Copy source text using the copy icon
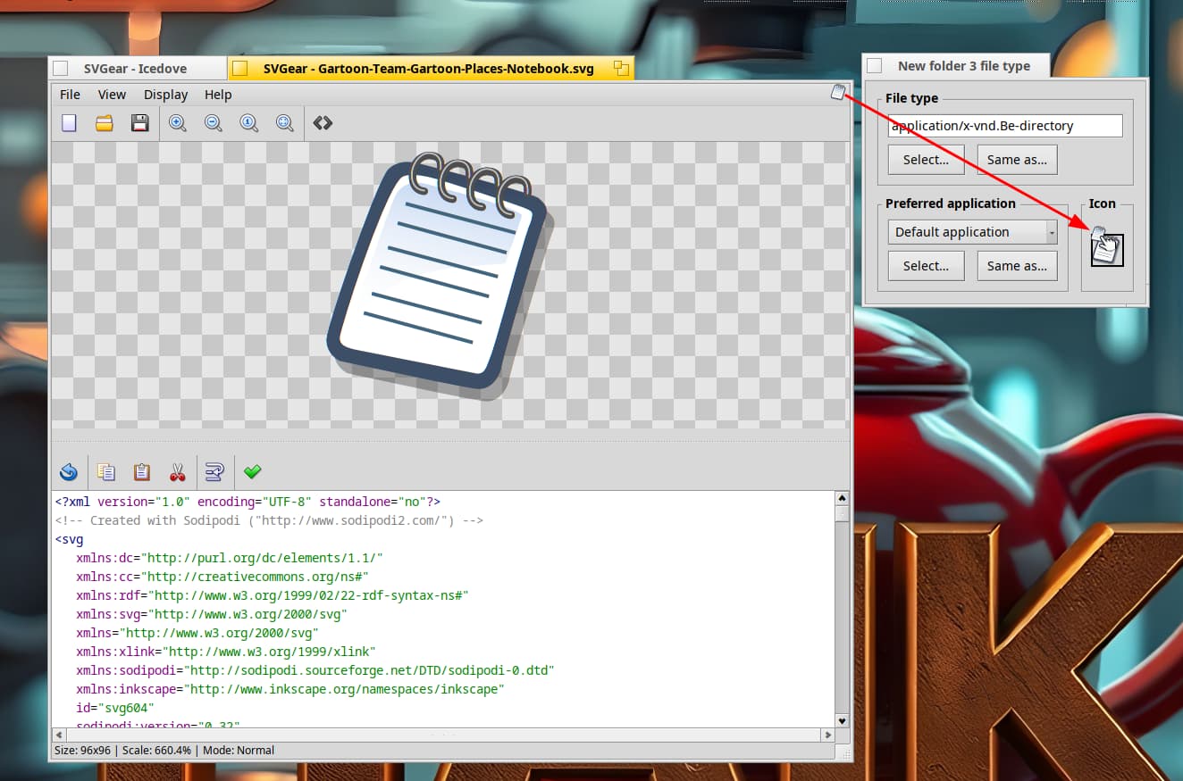 106,471
